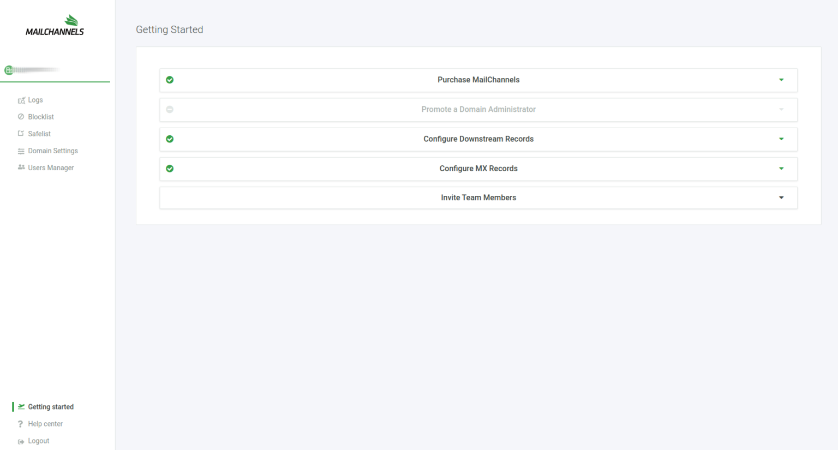The width and height of the screenshot is (838, 450).
Task: Open the Invite Team Members dropdown
Action: 781,197
